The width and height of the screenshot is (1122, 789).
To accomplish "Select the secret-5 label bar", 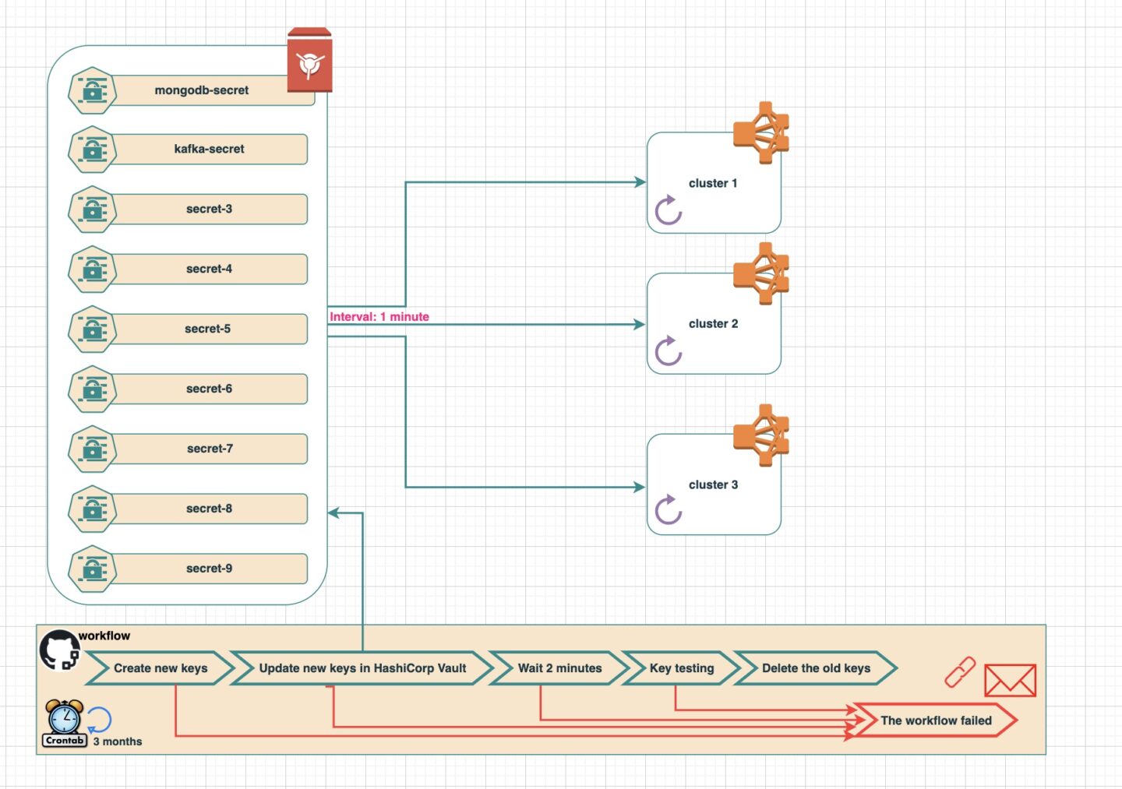I will (x=209, y=329).
